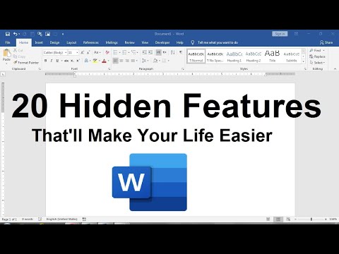The image size is (339, 254).
Task: Switch to the Layout tab
Action: click(x=71, y=42)
